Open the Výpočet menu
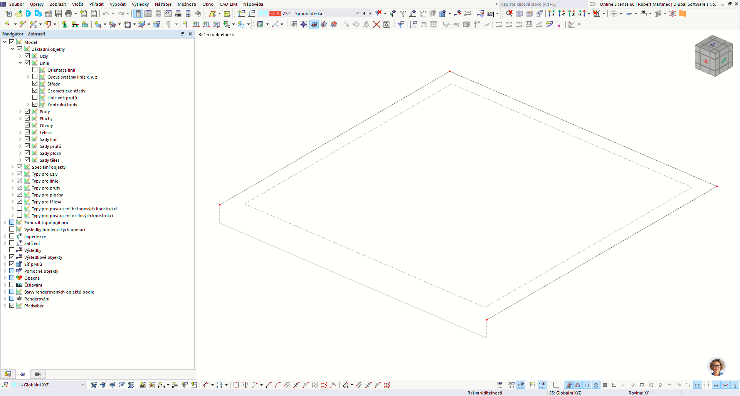Screen dimensions: 740x396 [118, 4]
